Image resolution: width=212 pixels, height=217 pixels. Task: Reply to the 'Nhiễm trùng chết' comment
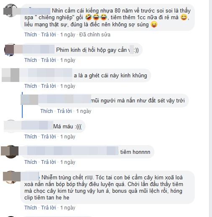click(x=48, y=208)
